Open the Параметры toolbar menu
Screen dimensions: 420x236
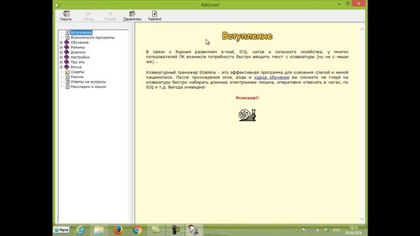pos(132,16)
